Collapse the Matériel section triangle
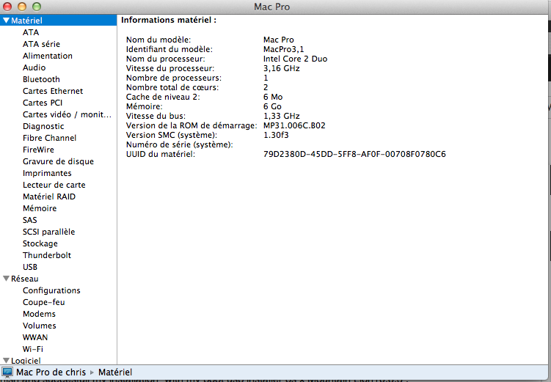 [x=6, y=21]
